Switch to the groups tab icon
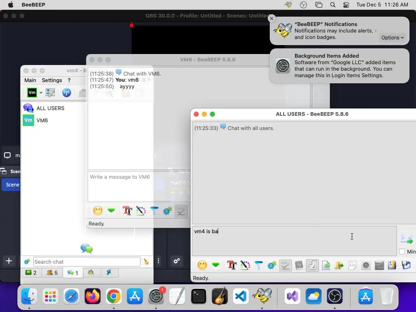Screen dimensions: 416x312 [91, 273]
